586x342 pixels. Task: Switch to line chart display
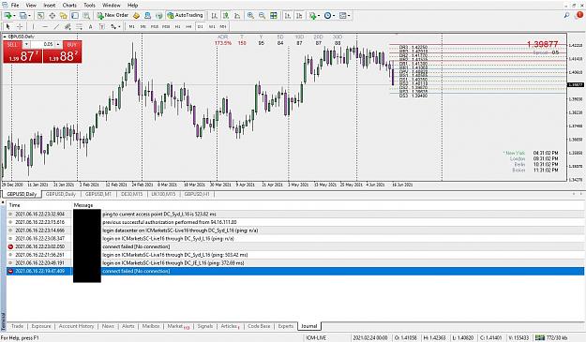pyautogui.click(x=237, y=16)
